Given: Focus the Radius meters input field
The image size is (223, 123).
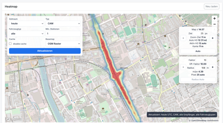Looking at the screenshot, I should point(200,68).
